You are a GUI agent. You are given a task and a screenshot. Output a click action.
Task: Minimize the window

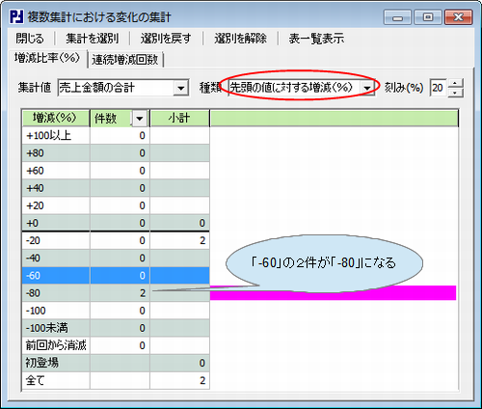click(x=397, y=17)
